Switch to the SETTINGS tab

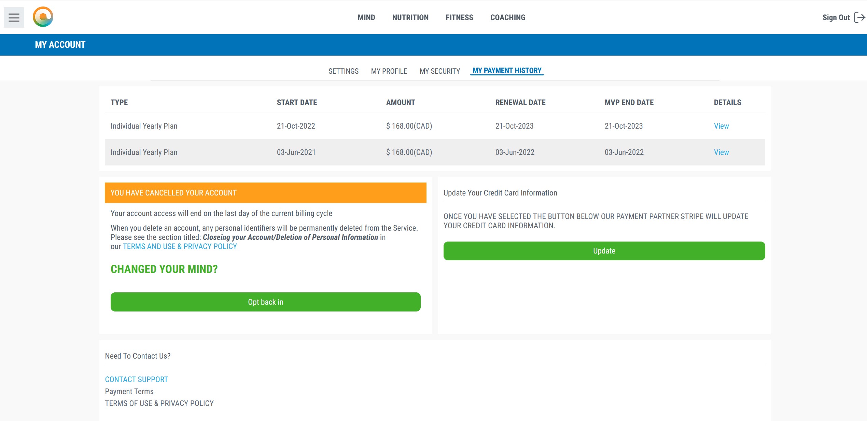click(343, 71)
